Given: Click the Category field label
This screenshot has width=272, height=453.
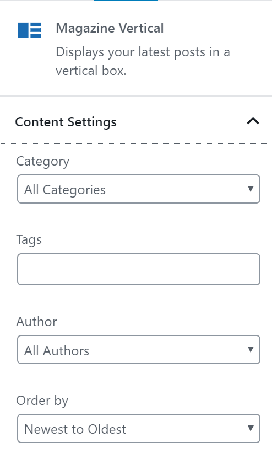Looking at the screenshot, I should point(43,162).
